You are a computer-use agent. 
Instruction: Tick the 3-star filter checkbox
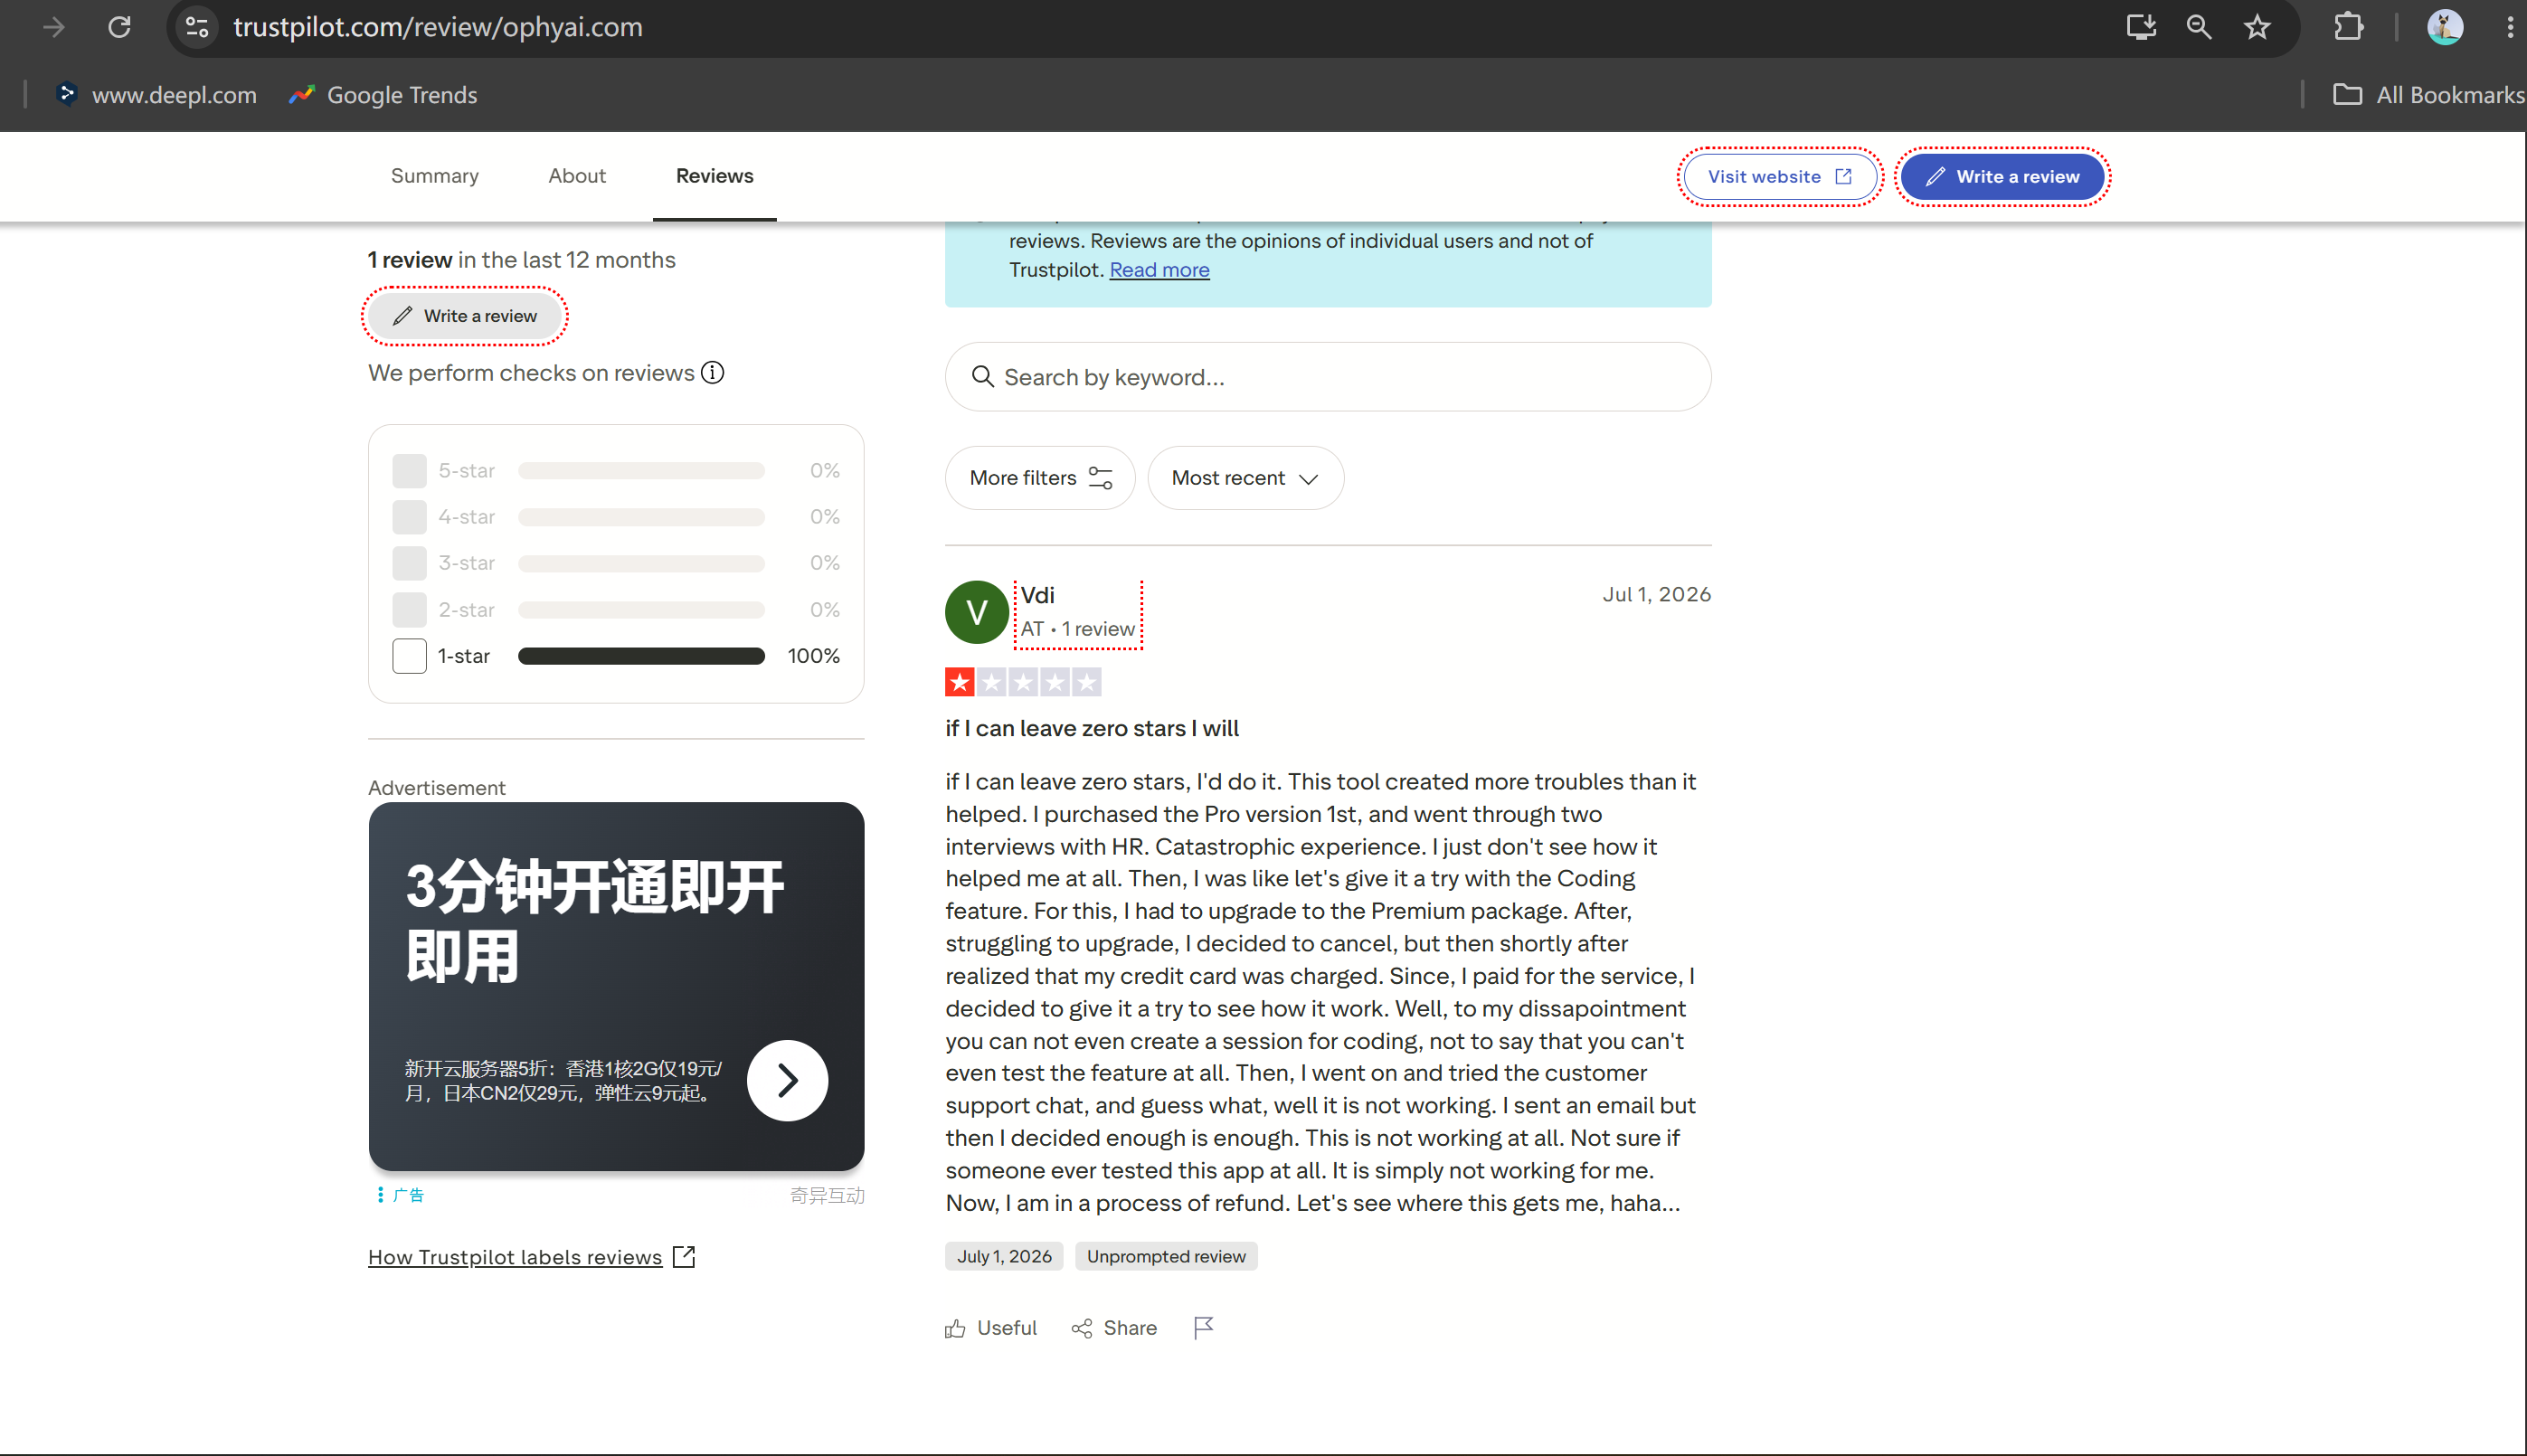tap(409, 563)
